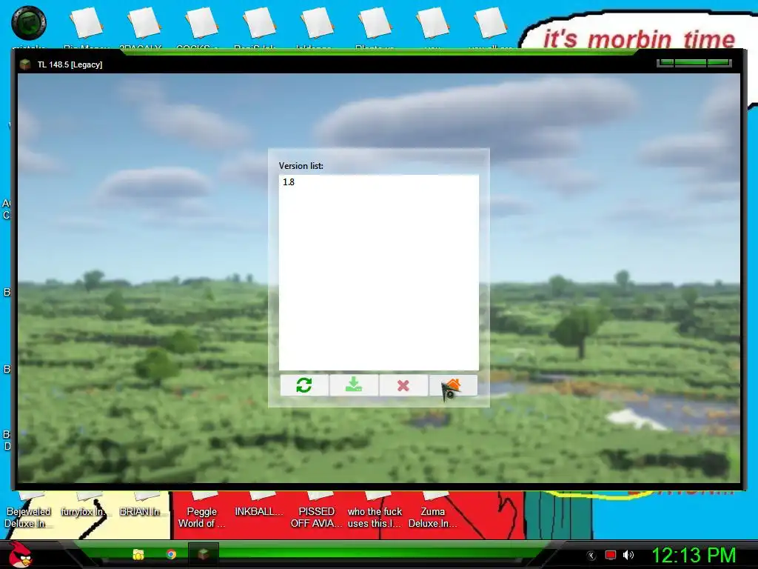The height and width of the screenshot is (569, 758).
Task: Select version 1.8 in the list
Action: pos(378,182)
